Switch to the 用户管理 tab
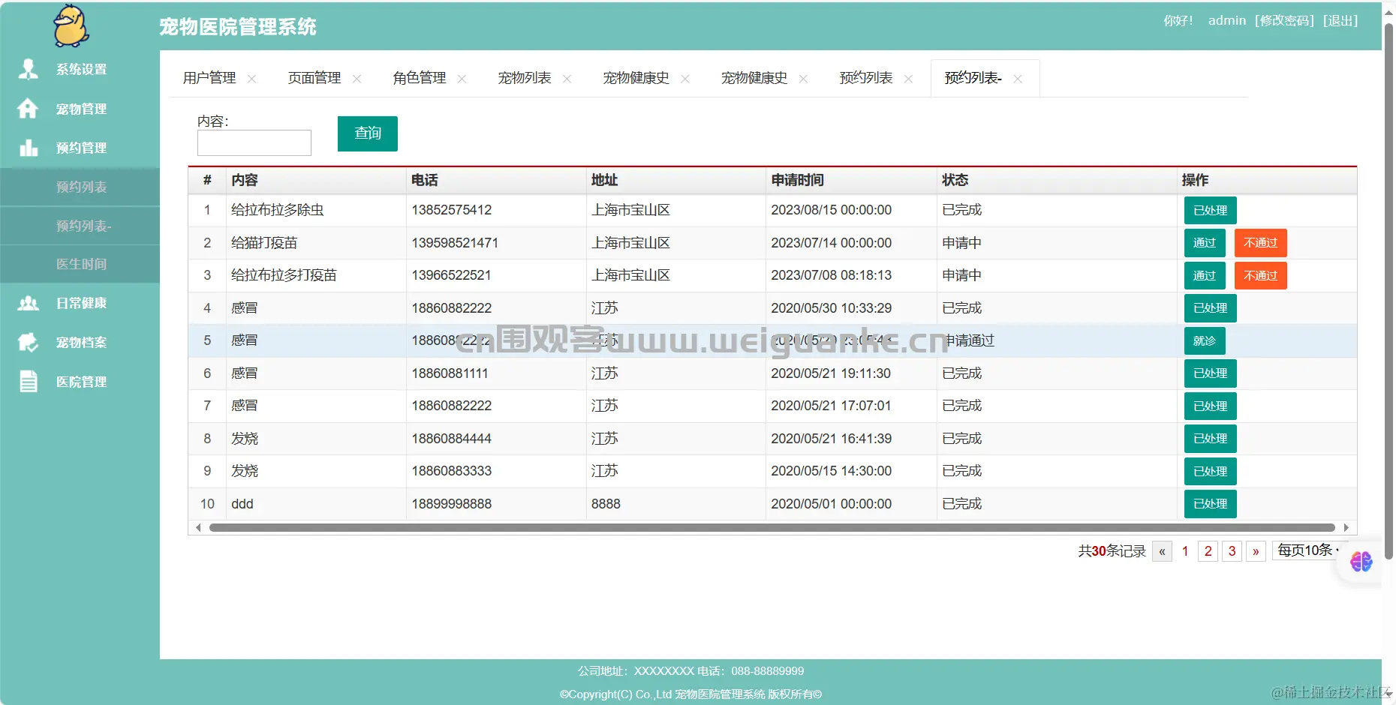 [x=209, y=78]
